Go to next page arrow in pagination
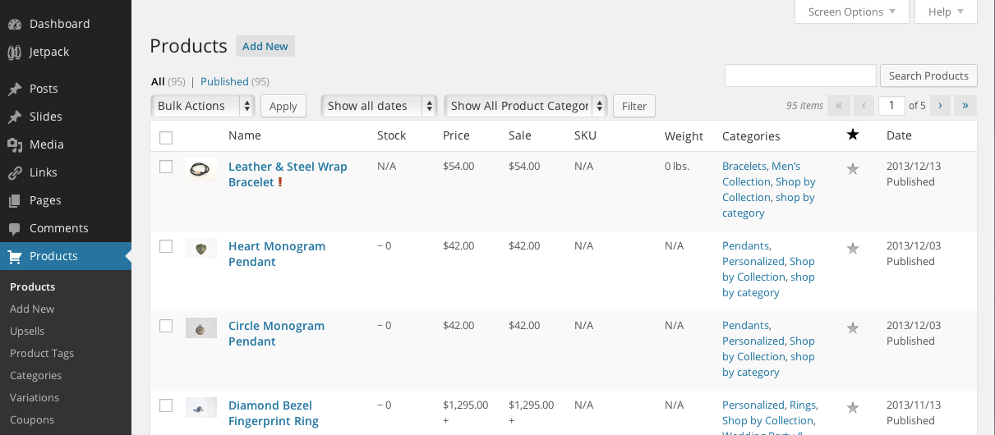995x435 pixels. tap(940, 105)
